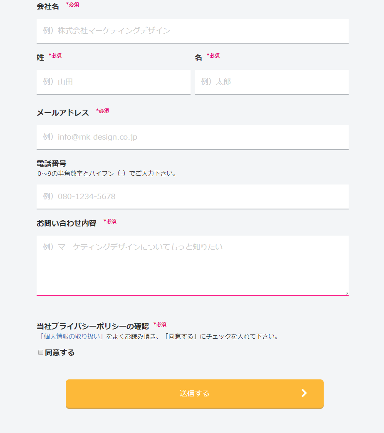
Task: Click into the 姓 field
Action: [113, 82]
